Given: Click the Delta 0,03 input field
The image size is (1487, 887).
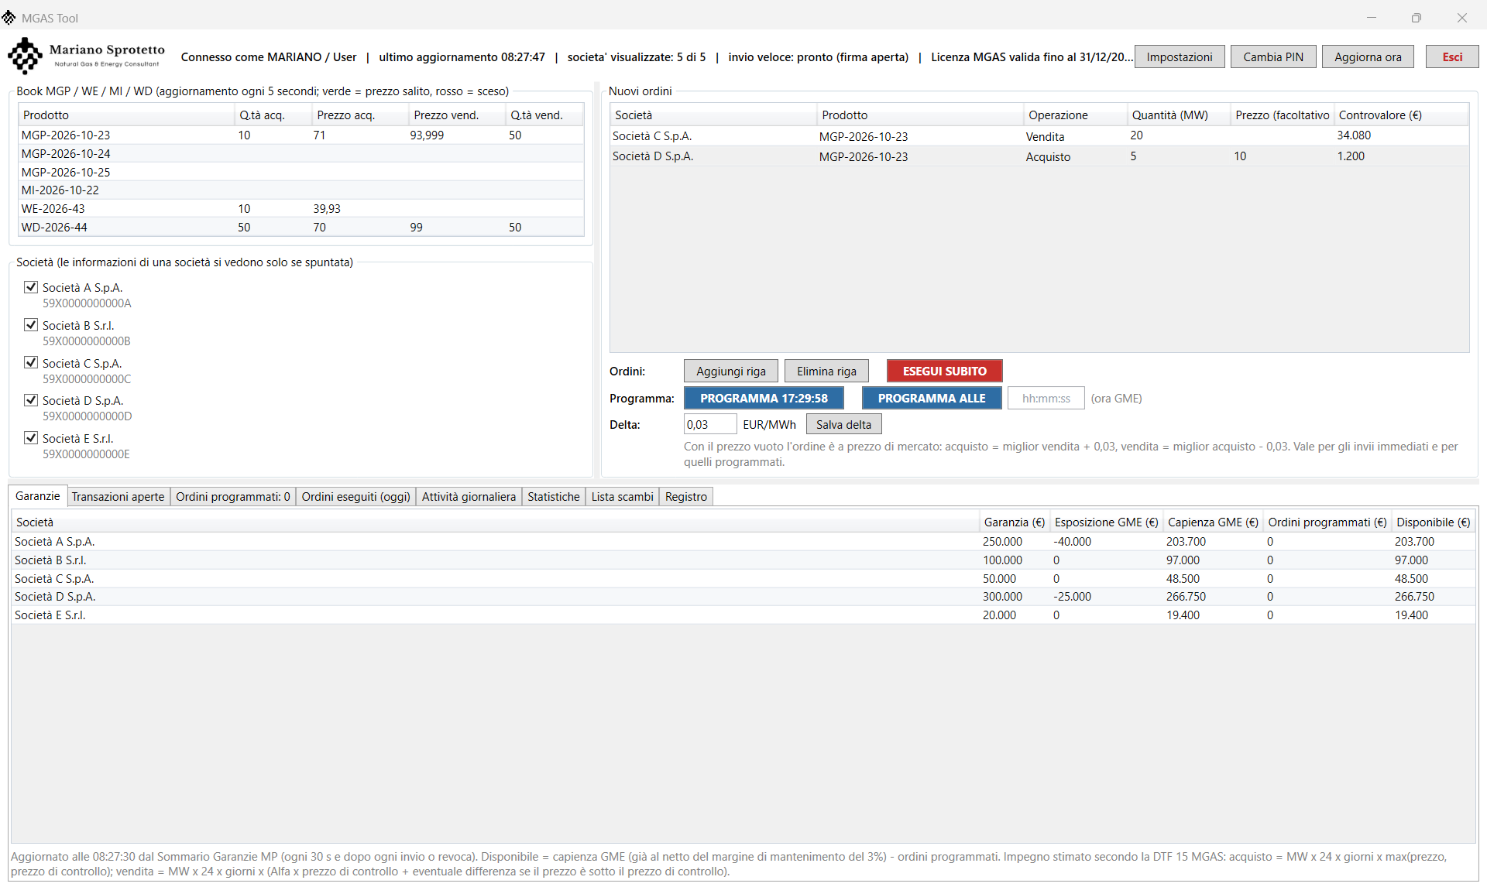Looking at the screenshot, I should coord(709,424).
